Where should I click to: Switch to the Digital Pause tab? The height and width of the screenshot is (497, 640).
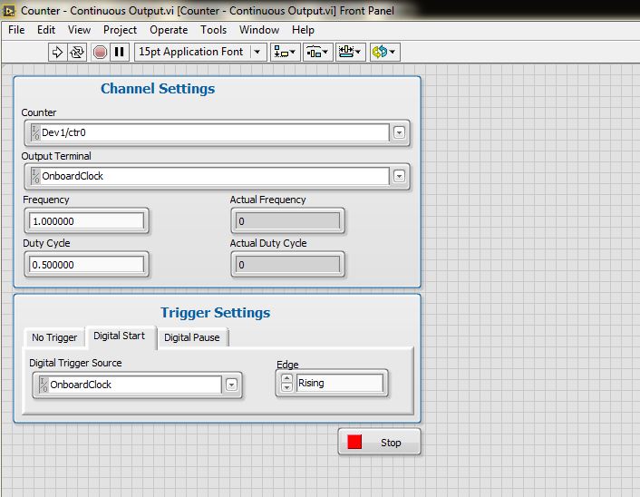click(191, 337)
